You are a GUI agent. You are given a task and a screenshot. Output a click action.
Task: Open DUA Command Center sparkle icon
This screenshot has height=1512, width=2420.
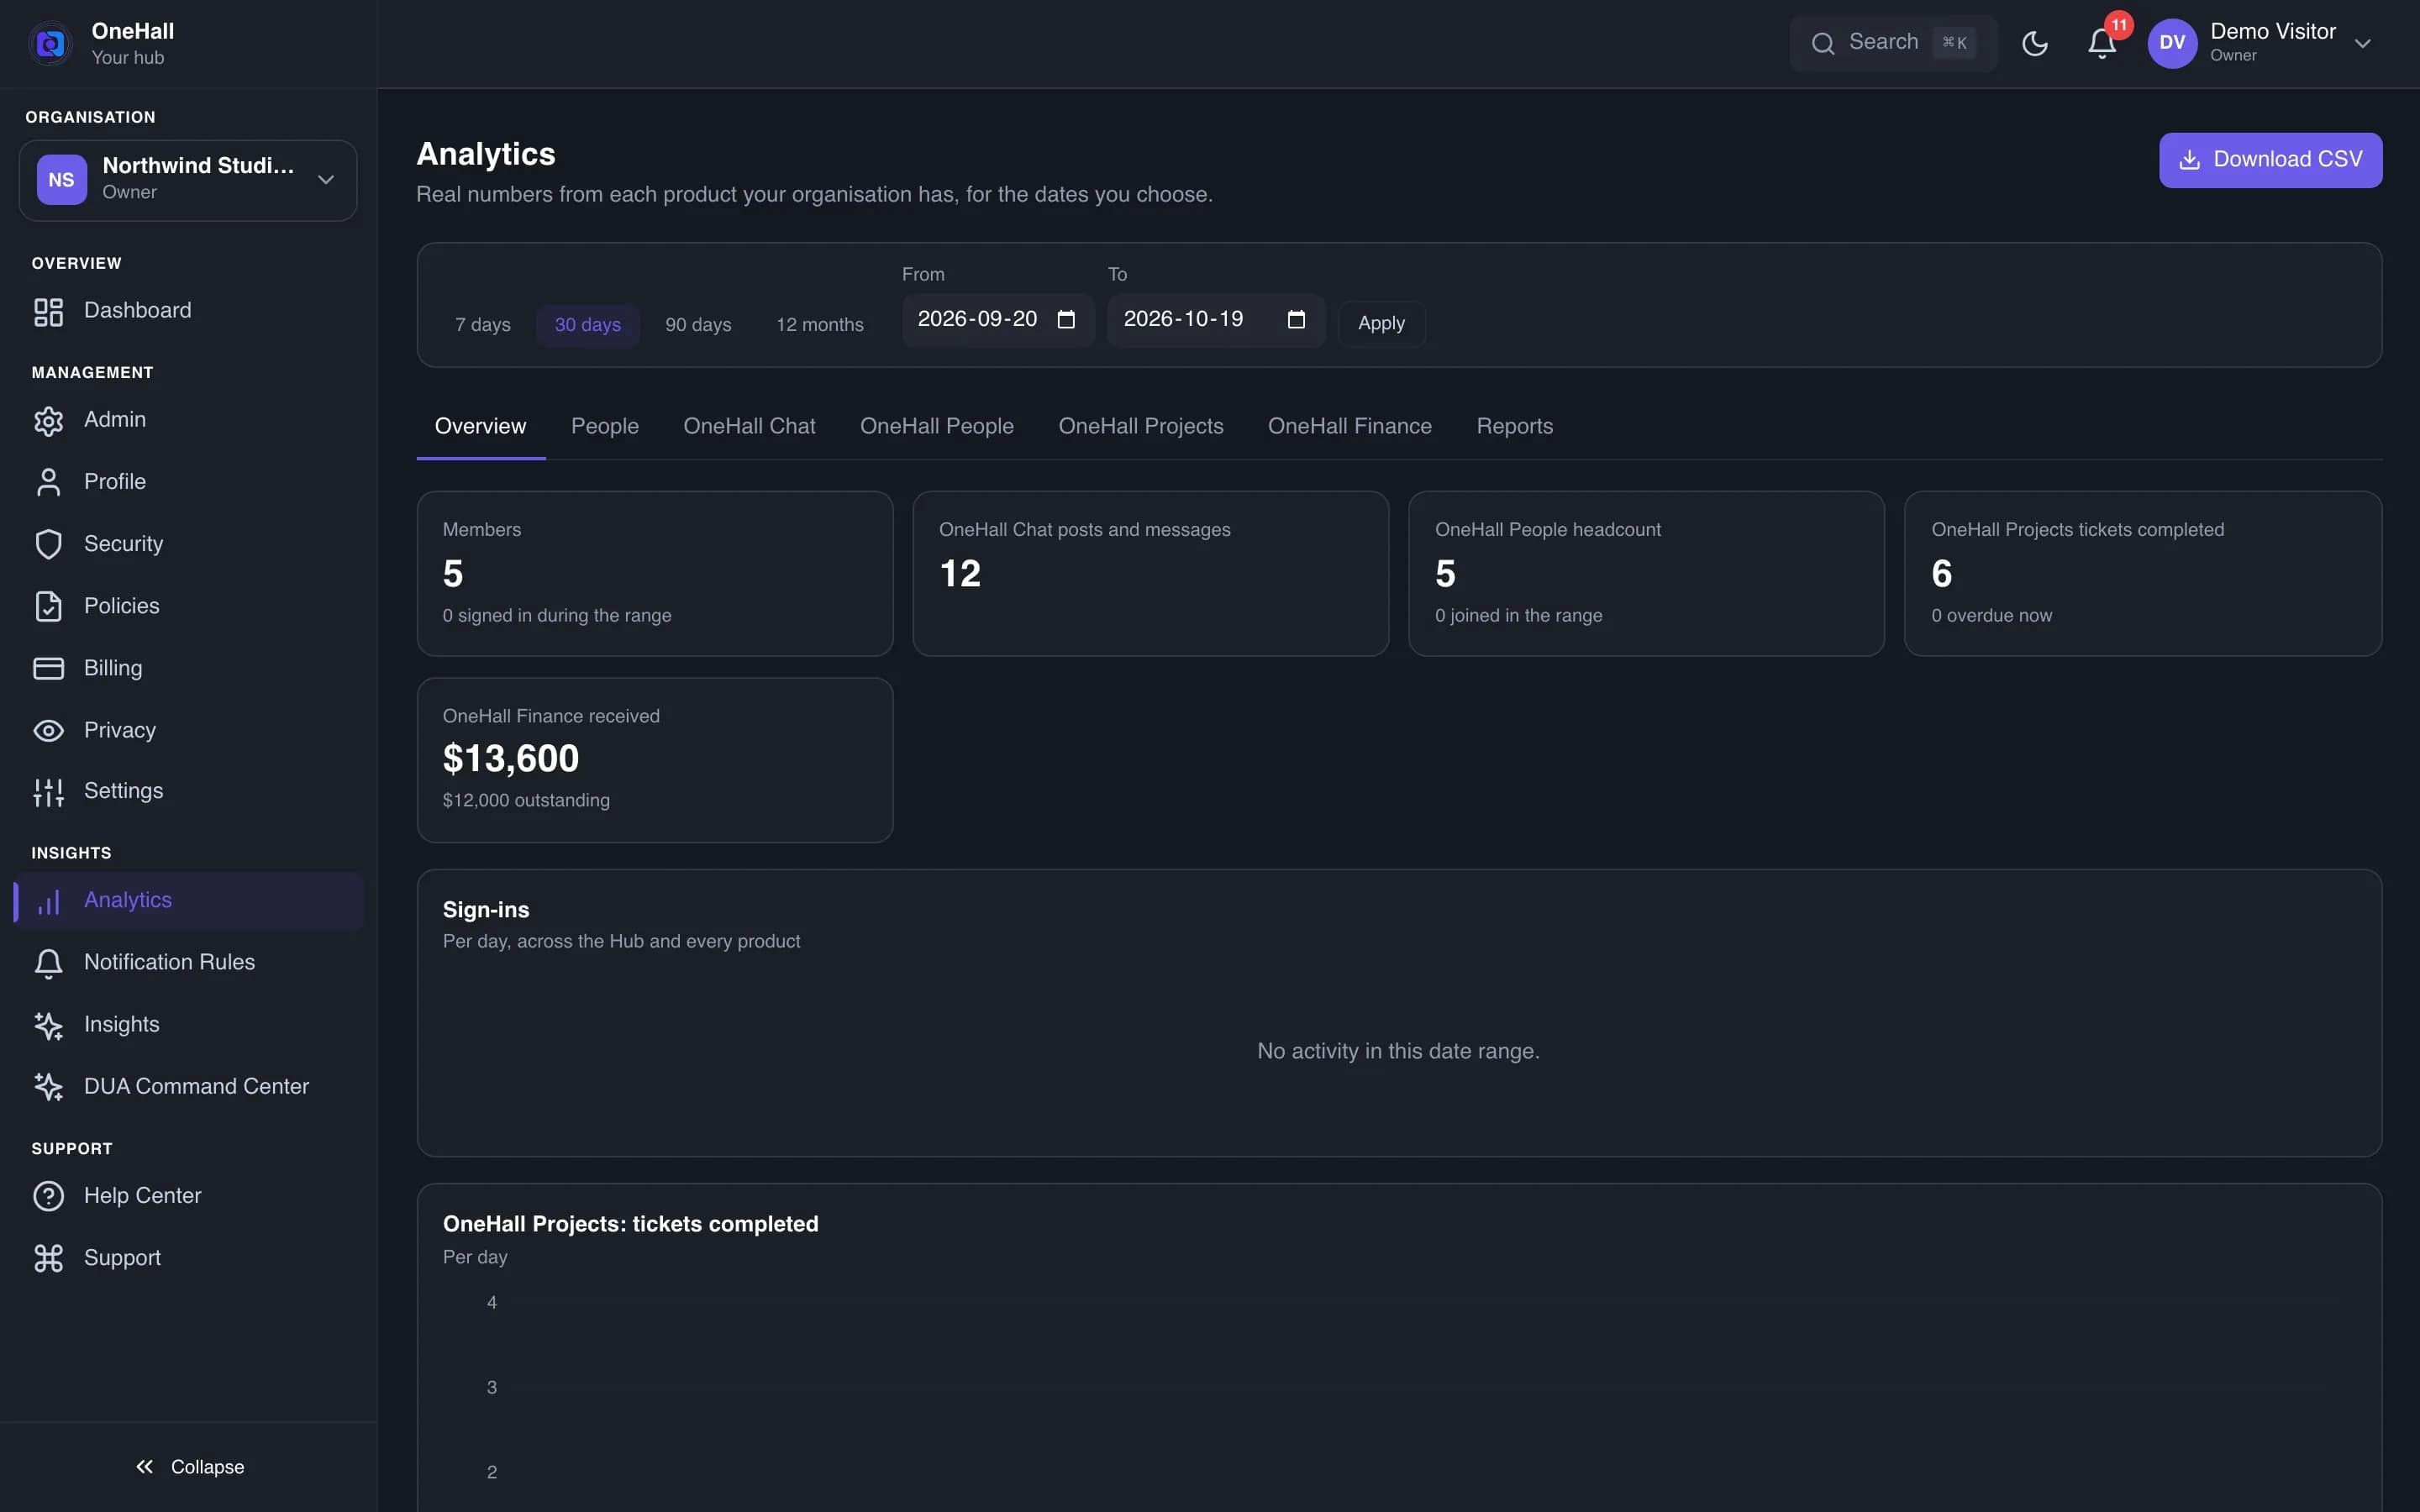pyautogui.click(x=48, y=1087)
